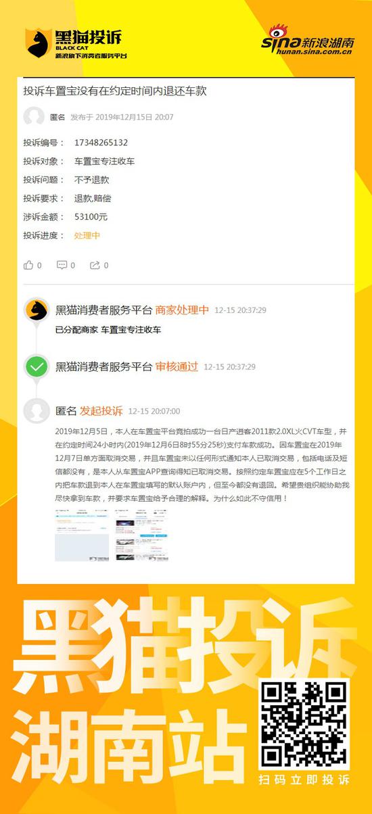Open the second attached screenshot thumbnail
Image resolution: width=372 pixels, height=814 pixels.
tap(141, 534)
